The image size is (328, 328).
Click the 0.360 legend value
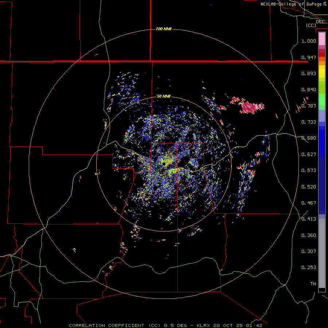point(309,235)
